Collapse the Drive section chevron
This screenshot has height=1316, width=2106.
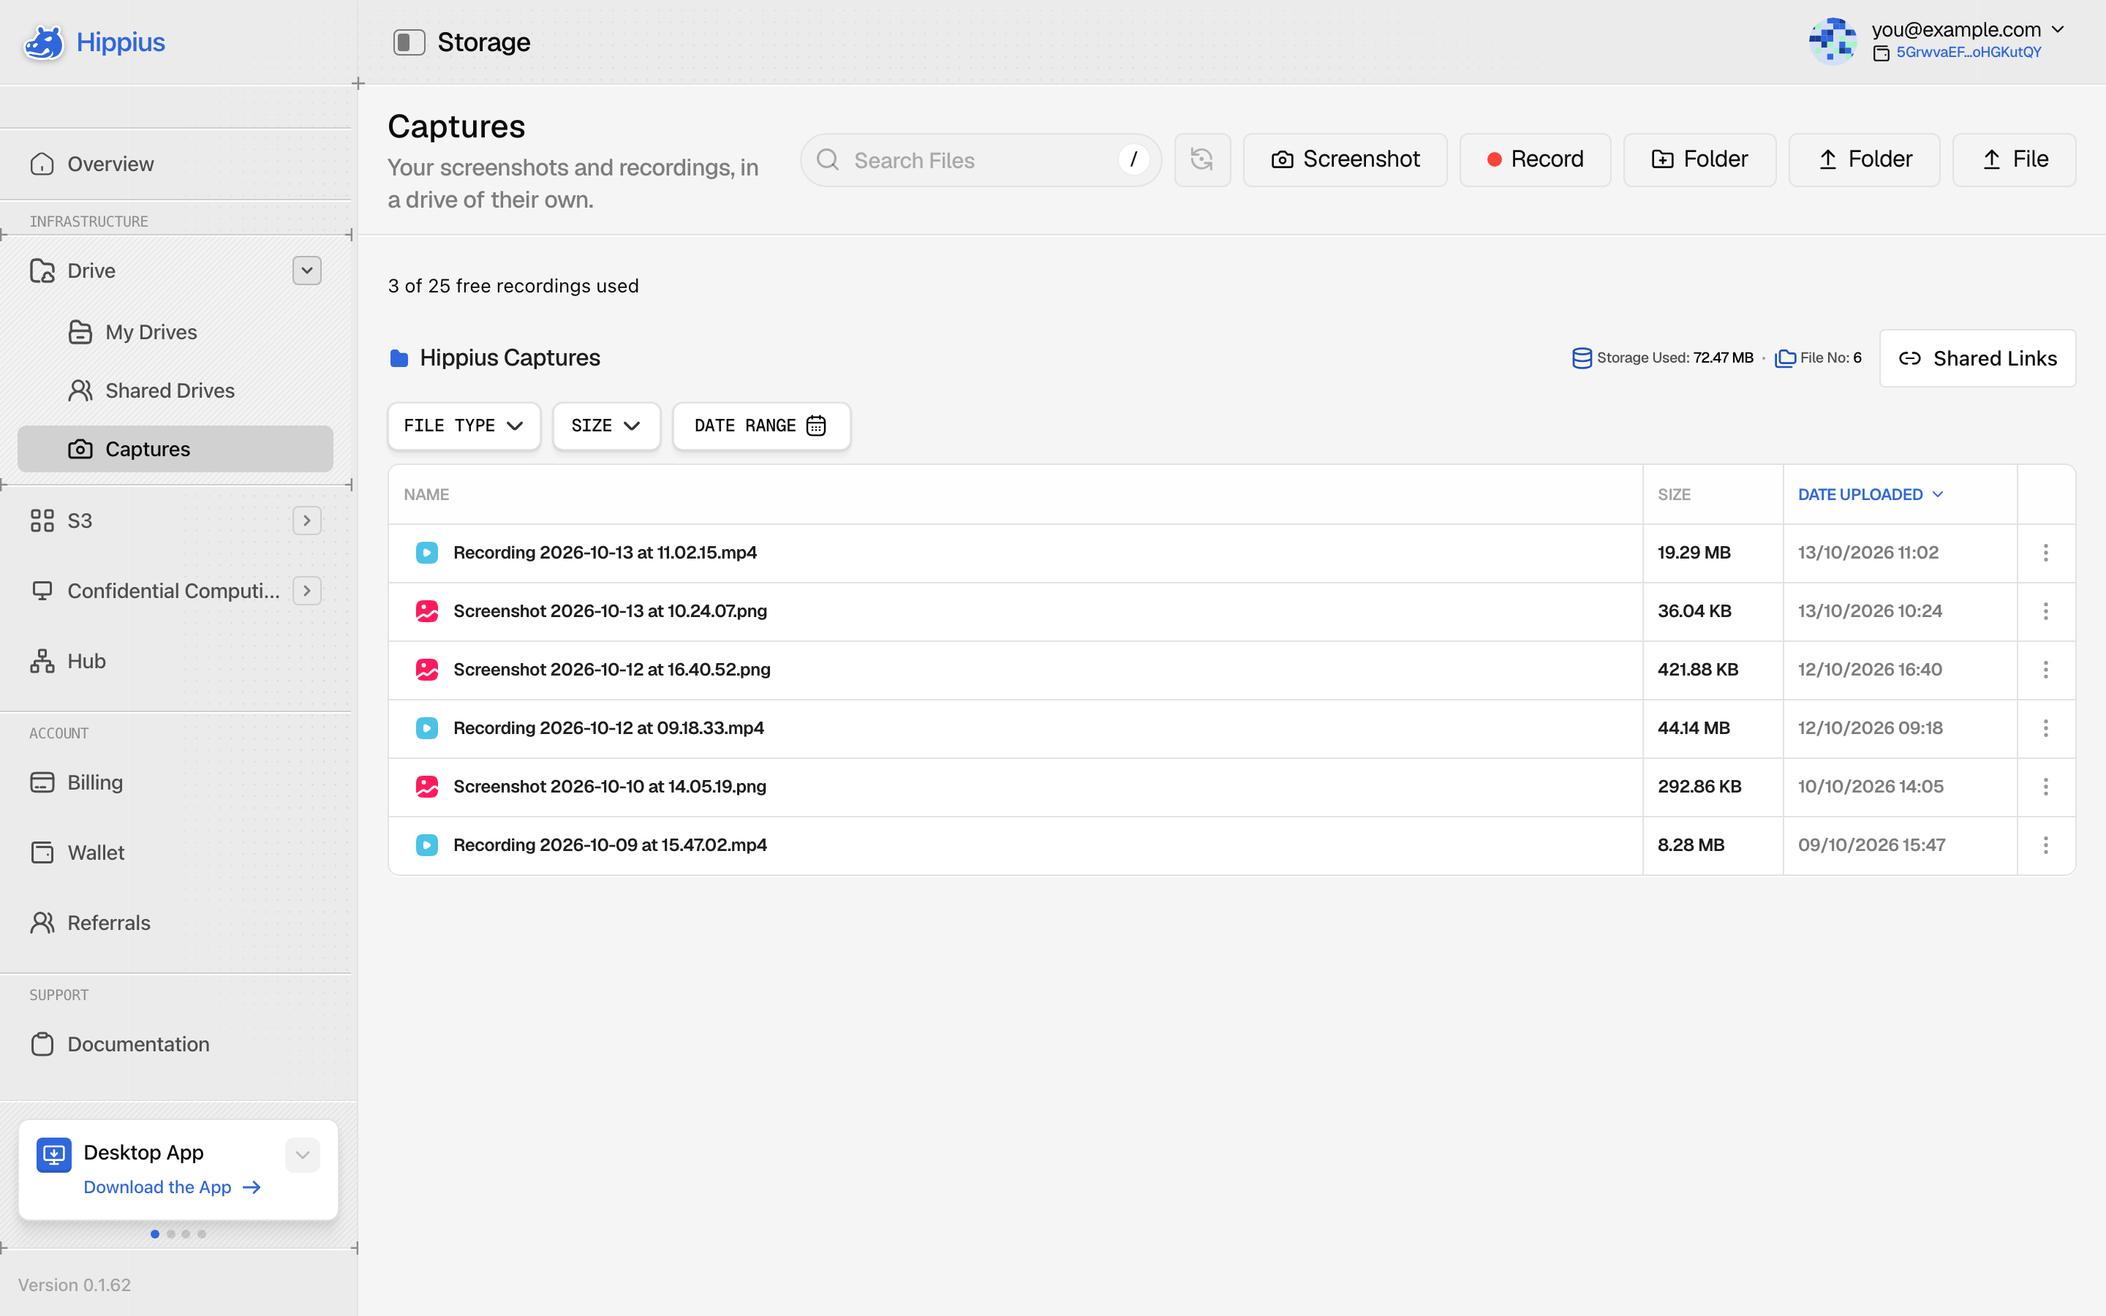tap(306, 270)
